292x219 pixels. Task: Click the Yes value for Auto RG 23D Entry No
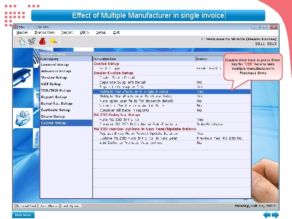click(x=200, y=120)
